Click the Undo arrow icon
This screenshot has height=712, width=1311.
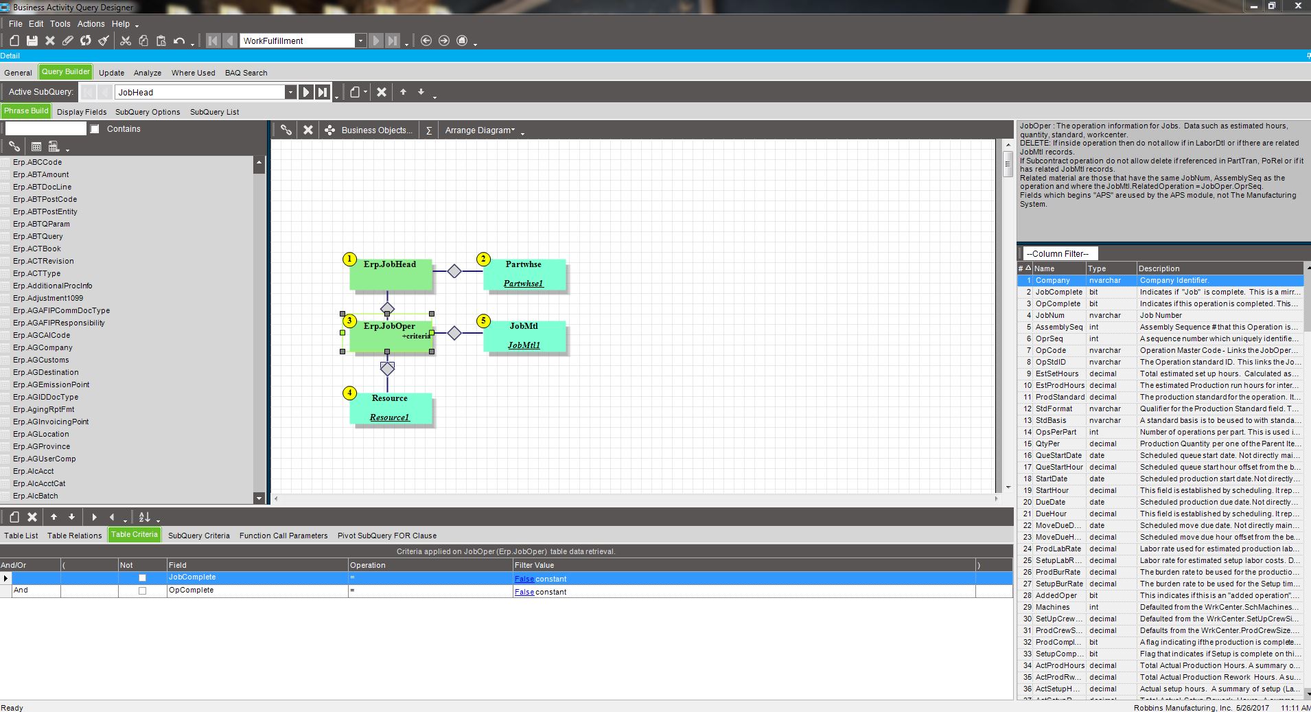tap(179, 41)
